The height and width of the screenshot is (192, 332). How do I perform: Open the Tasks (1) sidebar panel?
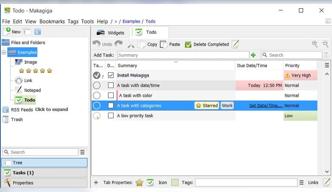pyautogui.click(x=44, y=173)
